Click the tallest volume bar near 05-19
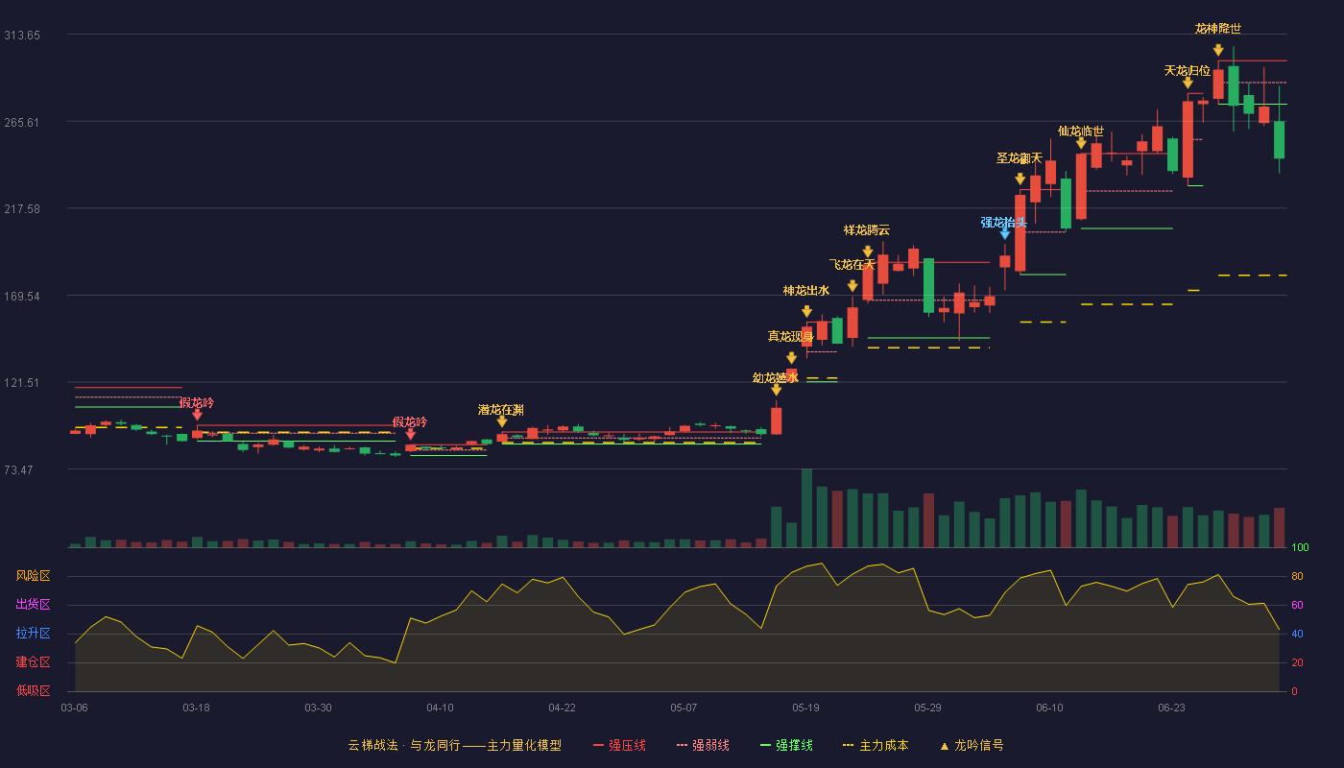The image size is (1344, 768). [806, 508]
